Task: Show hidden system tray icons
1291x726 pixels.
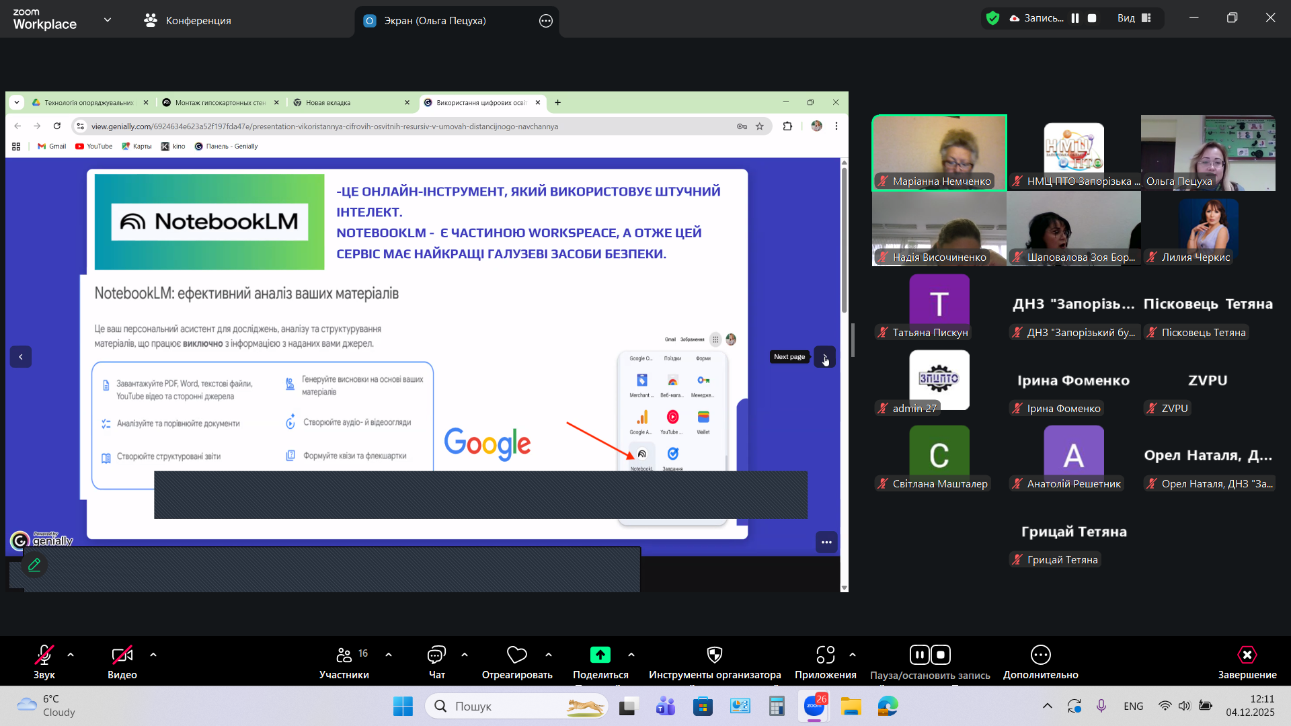Action: pyautogui.click(x=1048, y=706)
